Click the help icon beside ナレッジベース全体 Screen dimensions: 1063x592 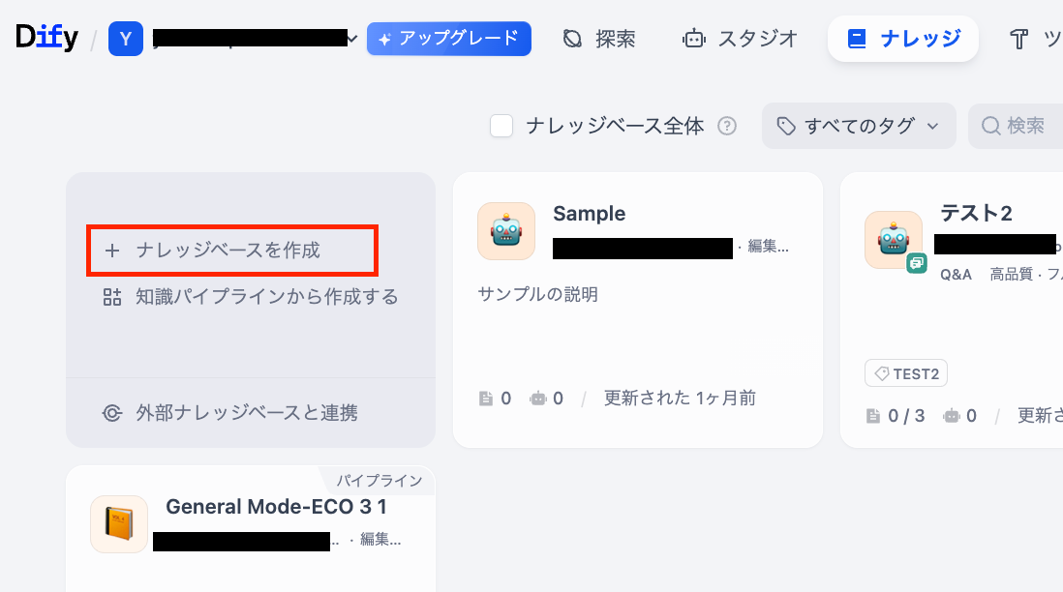[727, 126]
